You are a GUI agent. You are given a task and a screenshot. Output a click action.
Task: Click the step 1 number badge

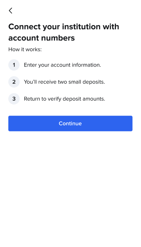pyautogui.click(x=14, y=65)
